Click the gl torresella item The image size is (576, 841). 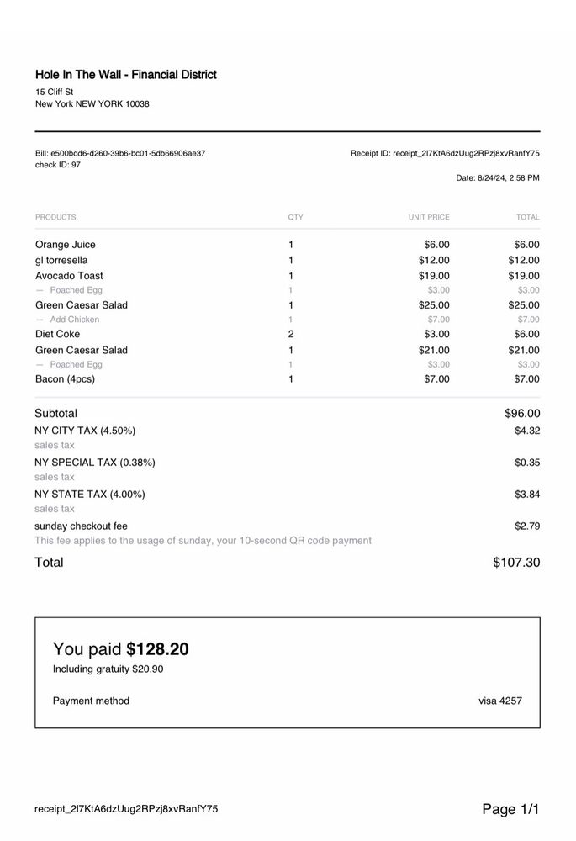tap(61, 260)
